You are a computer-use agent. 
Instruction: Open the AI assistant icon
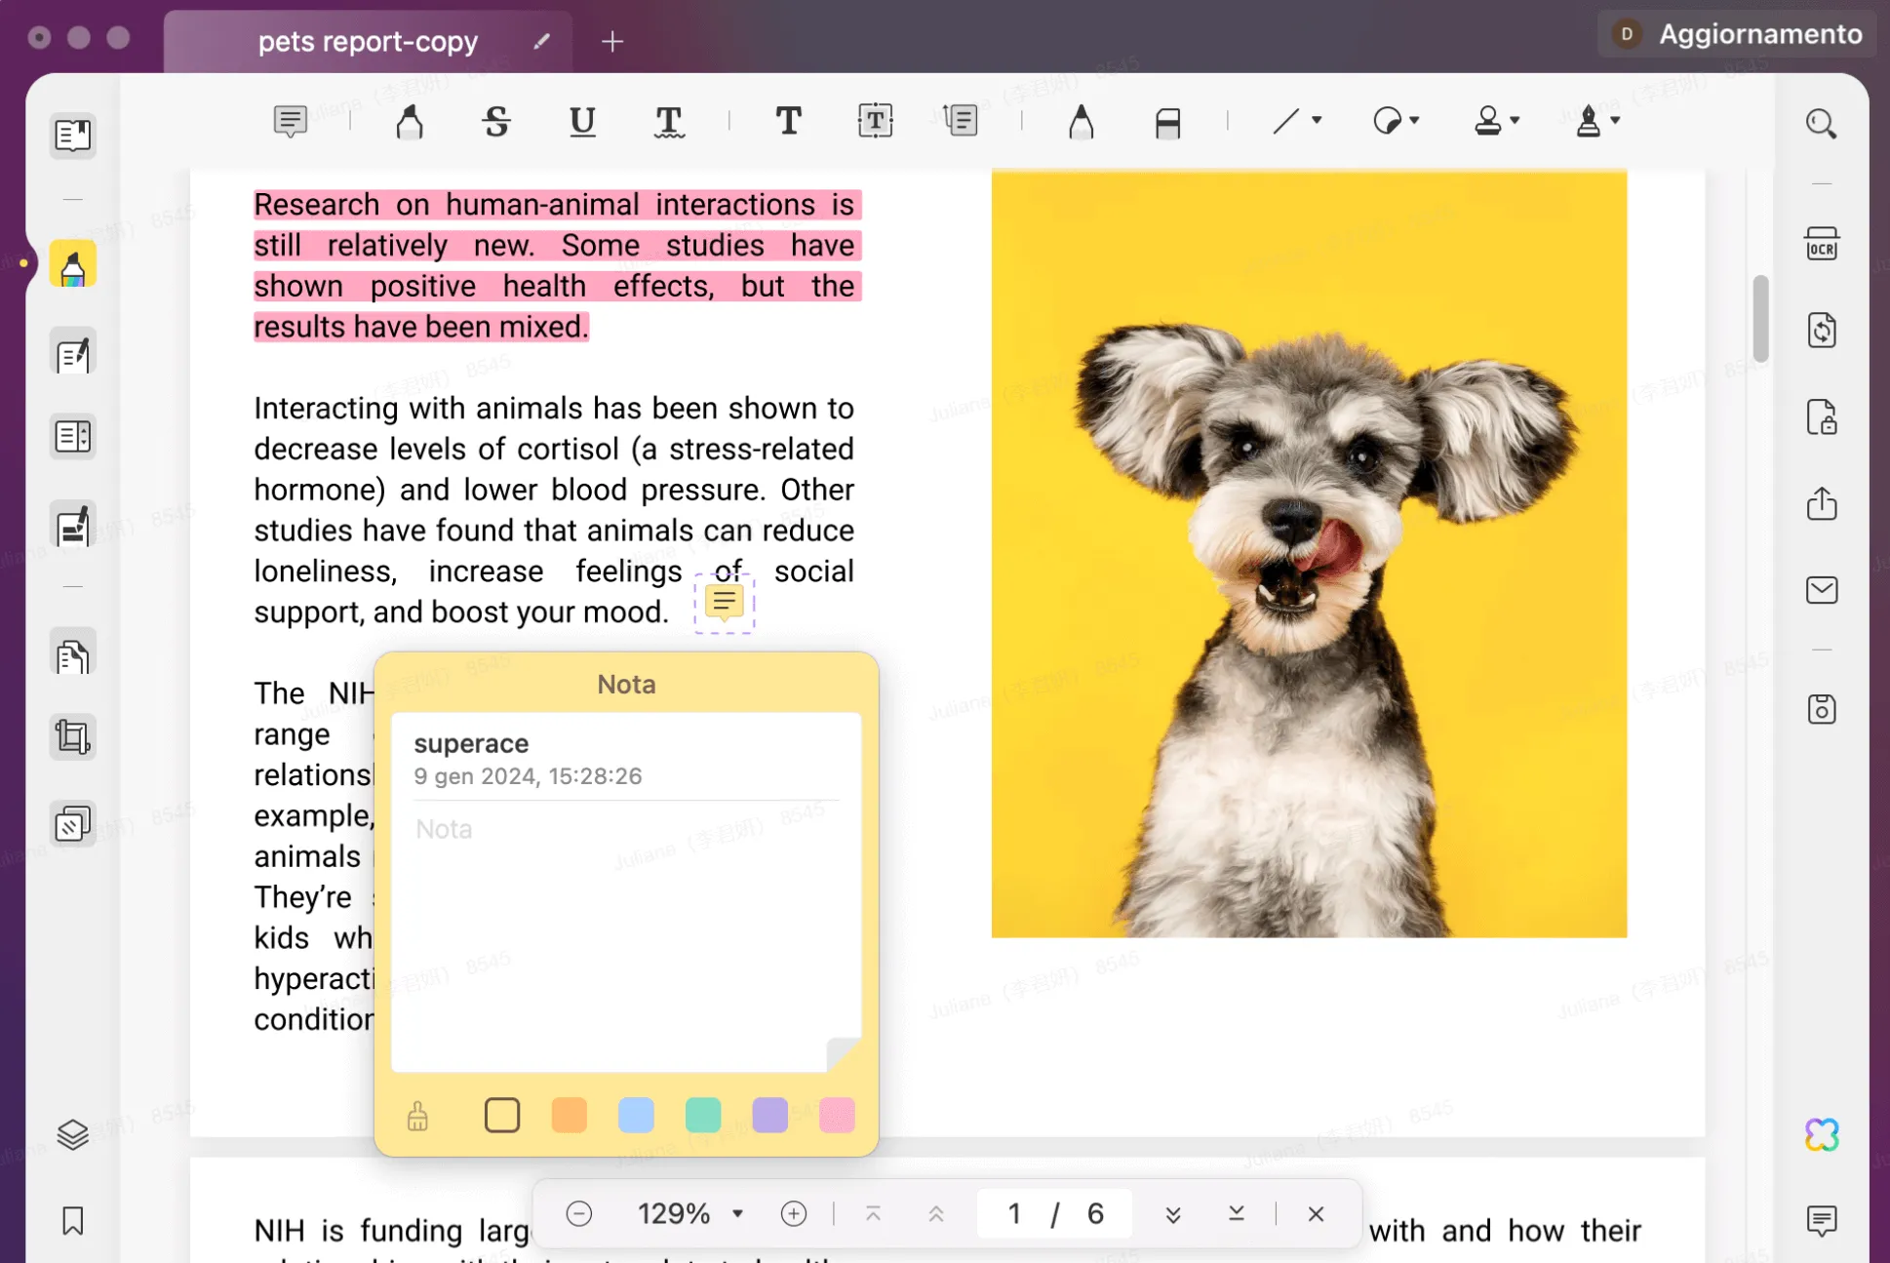(x=1821, y=1134)
